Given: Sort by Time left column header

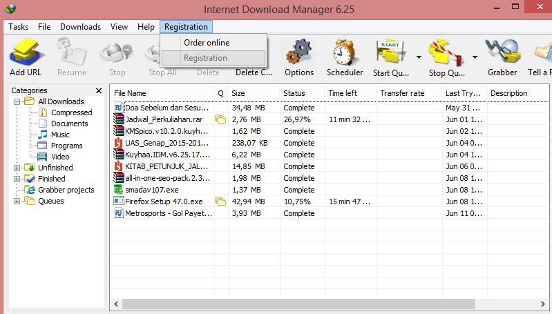Looking at the screenshot, I should (350, 93).
